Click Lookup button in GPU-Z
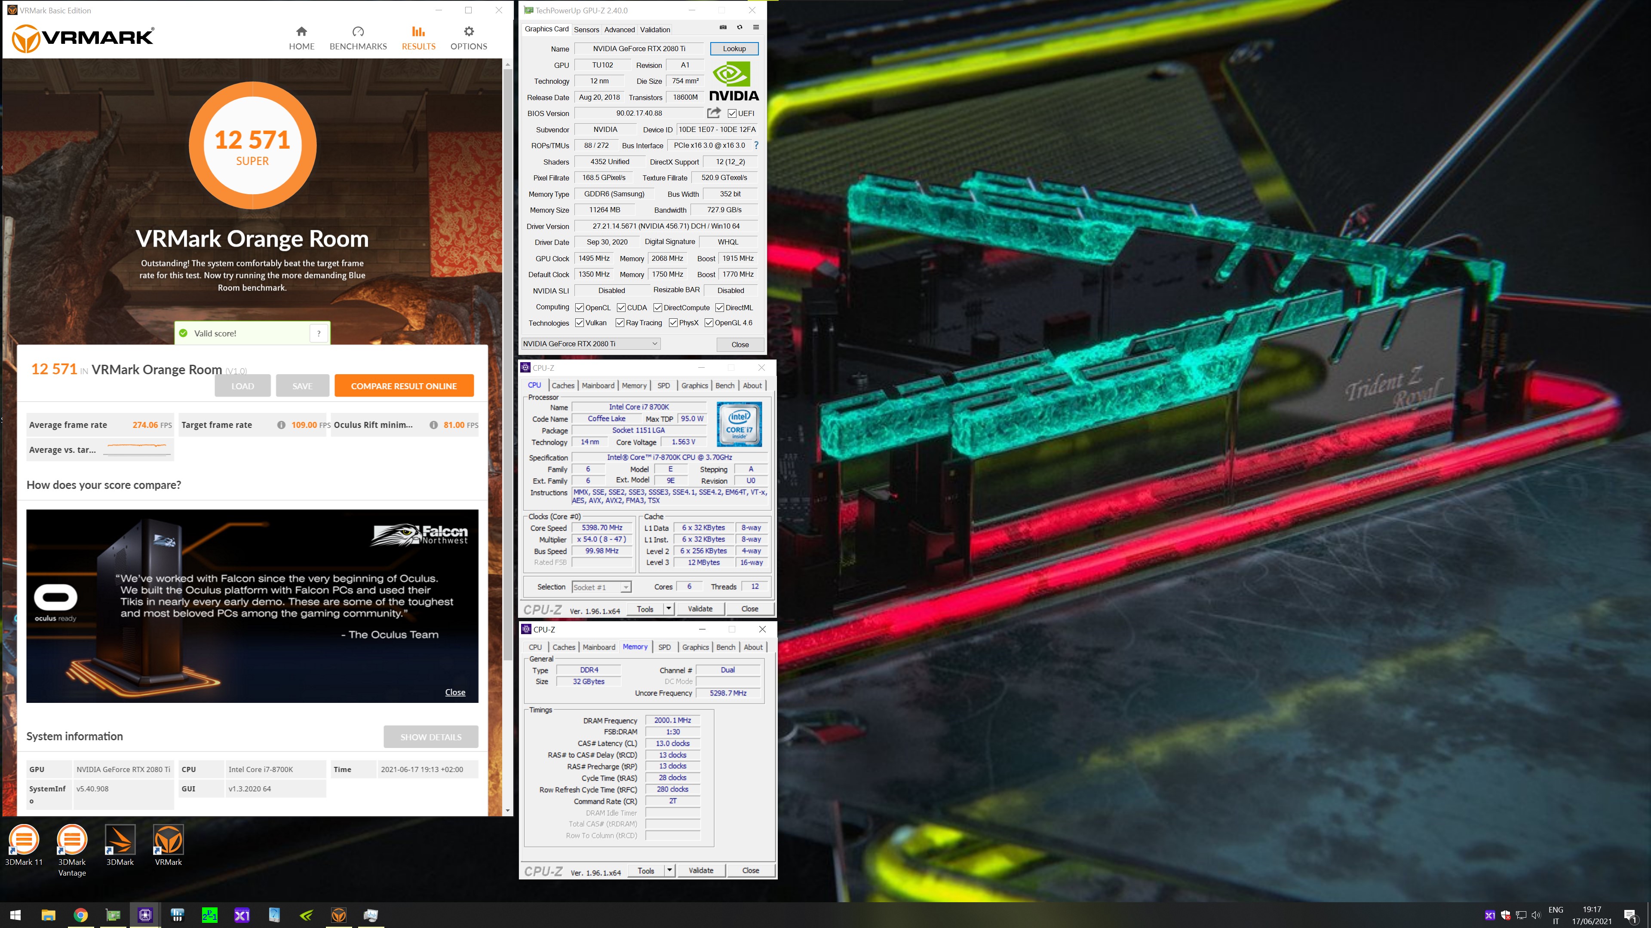This screenshot has width=1651, height=928. point(734,49)
